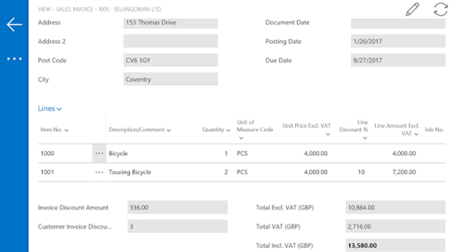Open row actions for Bicycle line
Image resolution: width=455 pixels, height=252 pixels.
[x=99, y=153]
